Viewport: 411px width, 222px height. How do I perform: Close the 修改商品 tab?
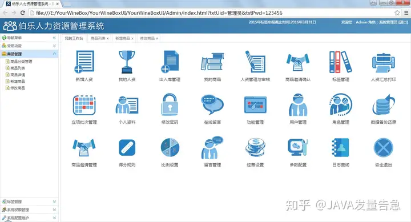click(157, 39)
